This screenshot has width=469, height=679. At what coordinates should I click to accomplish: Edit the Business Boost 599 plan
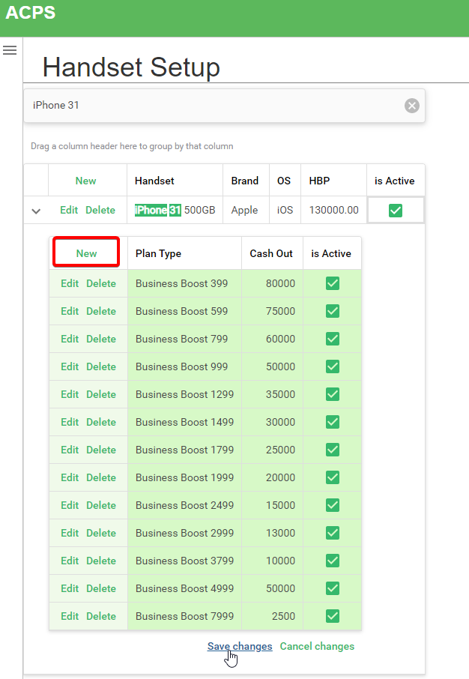(x=70, y=311)
